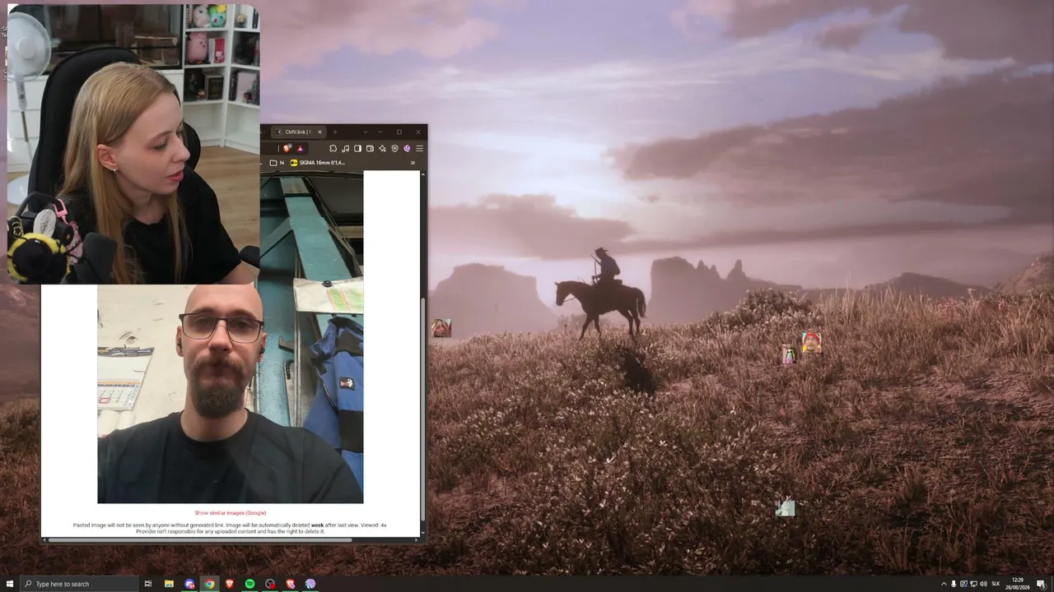The image size is (1054, 592).
Task: Click the 'week' text in the notice
Action: [317, 525]
